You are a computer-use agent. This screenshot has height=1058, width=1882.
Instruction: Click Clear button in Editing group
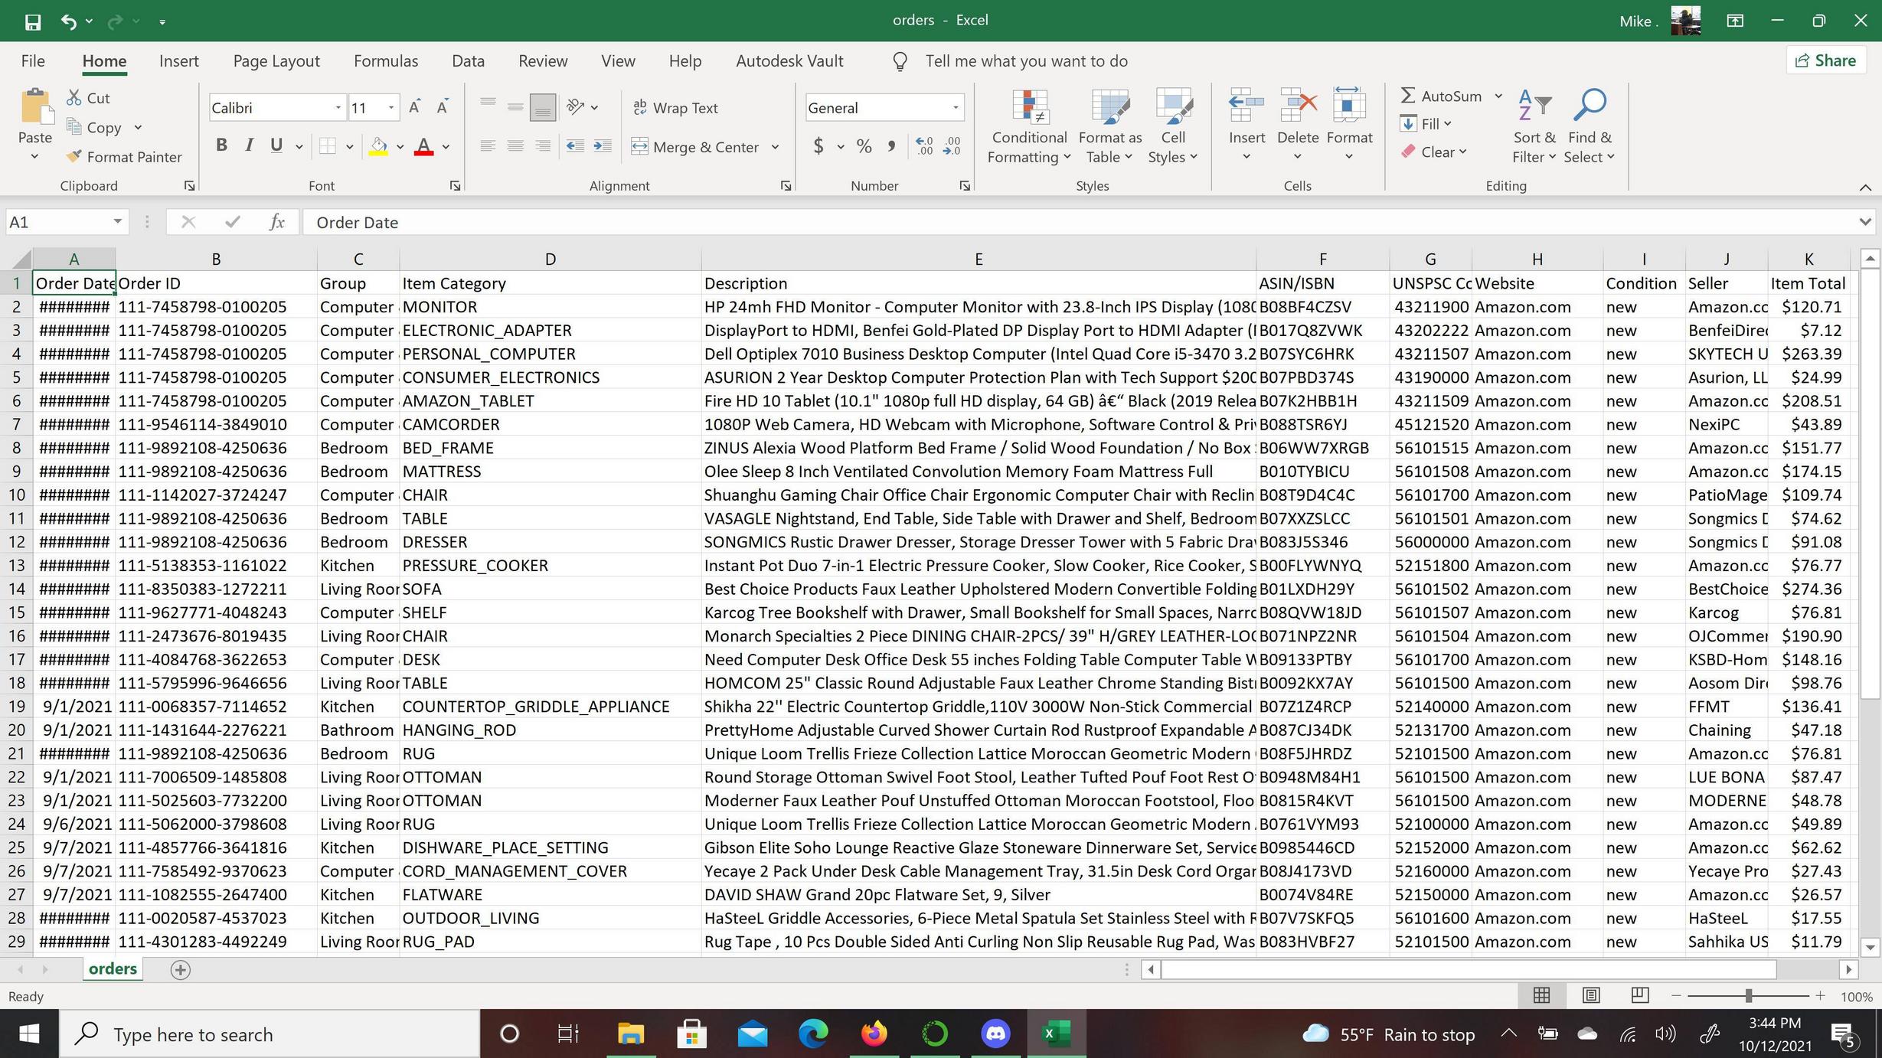coord(1434,152)
